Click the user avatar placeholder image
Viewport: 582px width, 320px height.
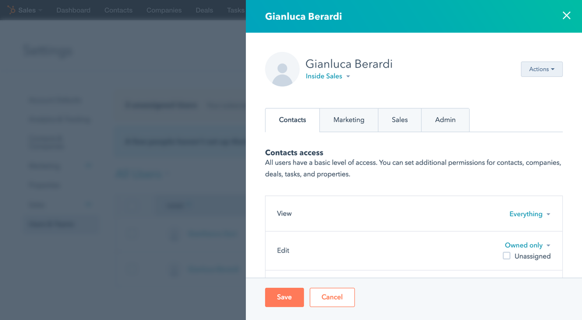pyautogui.click(x=282, y=69)
